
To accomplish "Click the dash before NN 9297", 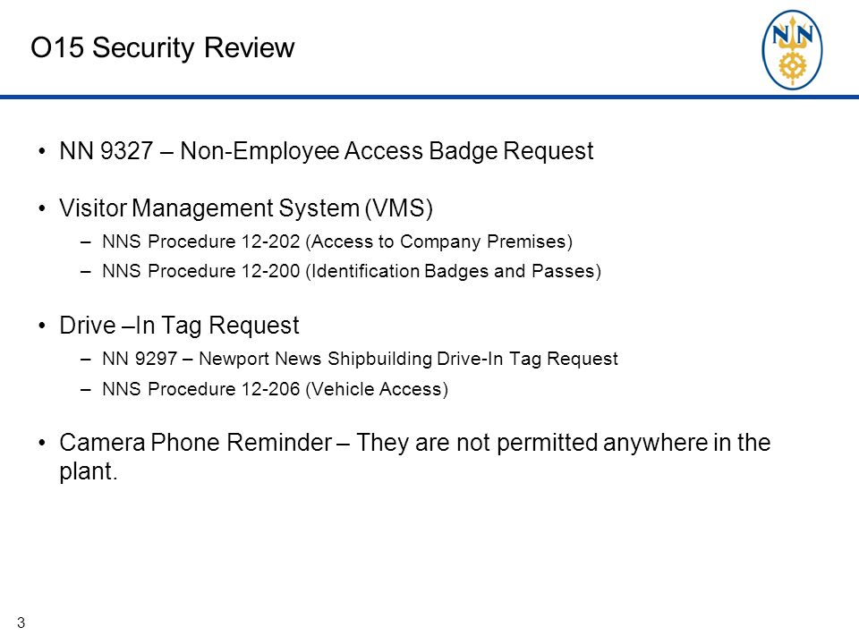I will pyautogui.click(x=85, y=360).
